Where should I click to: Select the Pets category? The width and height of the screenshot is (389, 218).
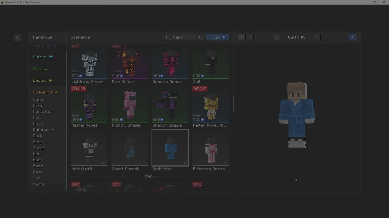(37, 117)
